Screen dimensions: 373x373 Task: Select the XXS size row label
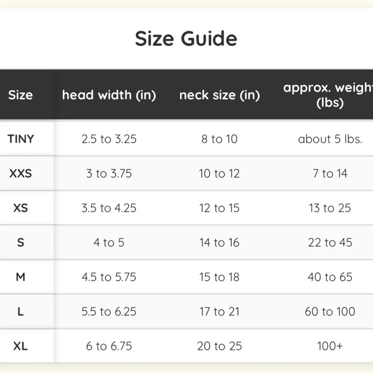pos(21,173)
